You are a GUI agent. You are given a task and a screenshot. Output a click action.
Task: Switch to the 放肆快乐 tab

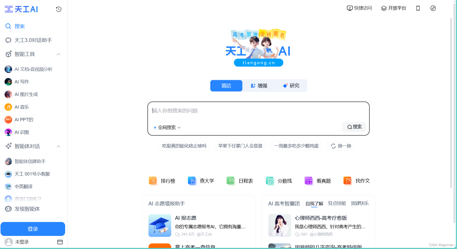click(360, 203)
